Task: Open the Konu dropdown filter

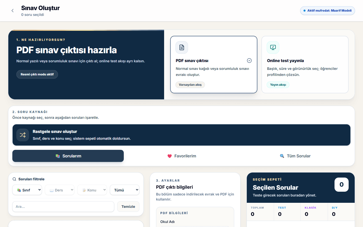Action: 92,190
